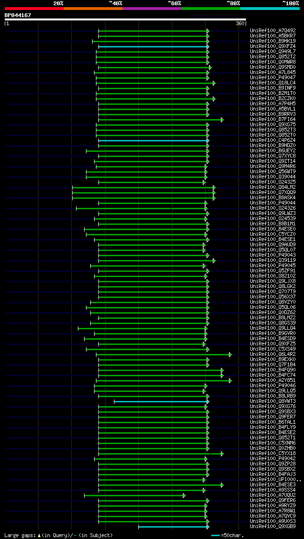Click the UniRef100_B6UEY2 label
304x539 pixels.
(273, 150)
